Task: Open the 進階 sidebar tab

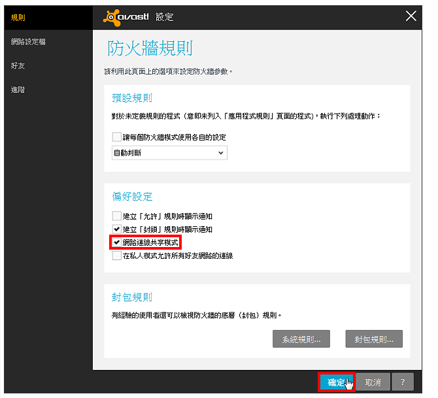Action: click(x=18, y=90)
